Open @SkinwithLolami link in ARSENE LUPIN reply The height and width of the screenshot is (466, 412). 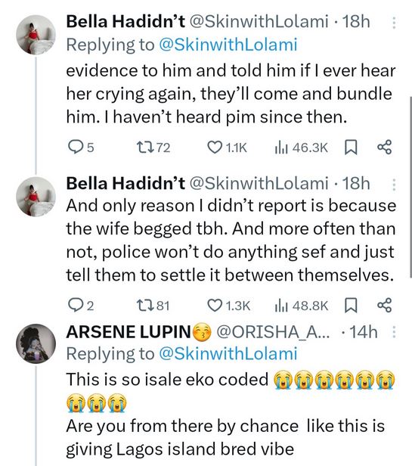(x=228, y=354)
